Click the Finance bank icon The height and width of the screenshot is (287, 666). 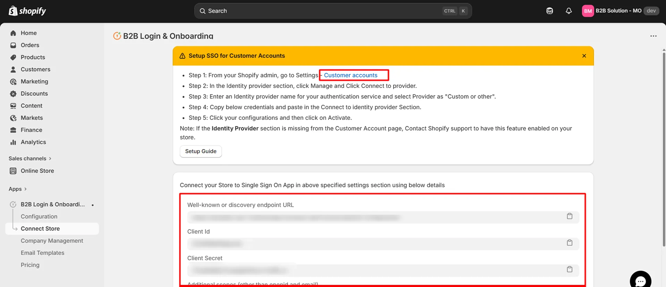(x=13, y=130)
